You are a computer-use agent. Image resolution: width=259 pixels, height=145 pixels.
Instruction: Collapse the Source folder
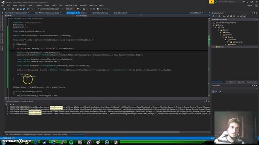pos(219,30)
